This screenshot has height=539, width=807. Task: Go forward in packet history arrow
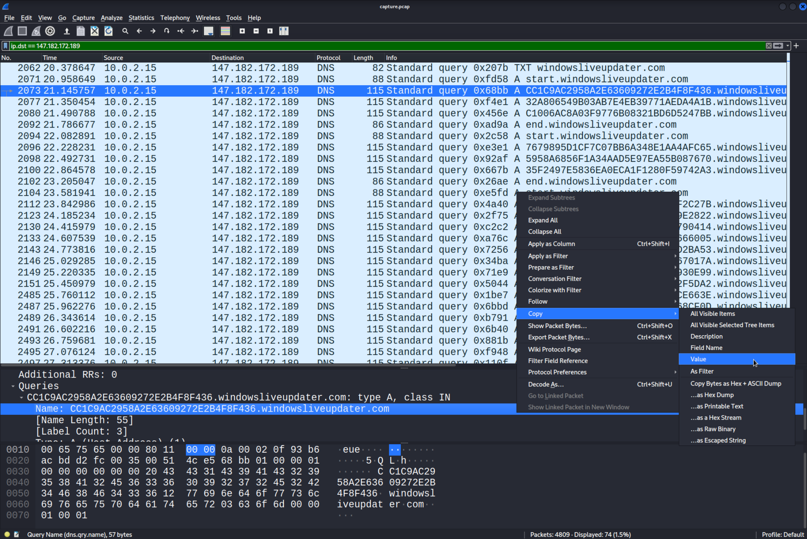(153, 31)
